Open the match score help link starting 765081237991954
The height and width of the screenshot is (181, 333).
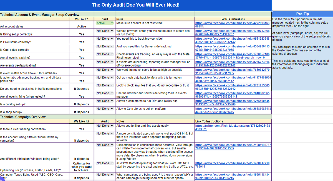pyautogui.click(x=233, y=71)
